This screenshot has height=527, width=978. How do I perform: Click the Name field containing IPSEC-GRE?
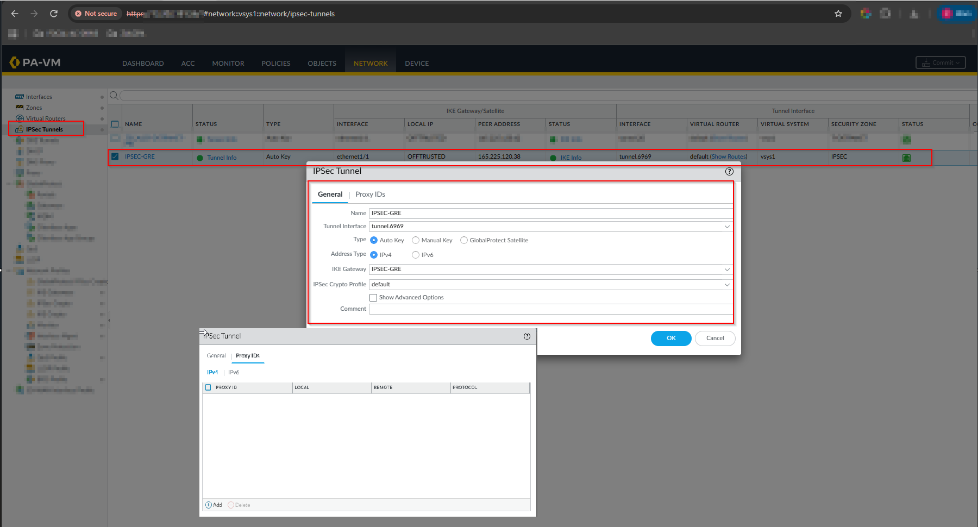point(551,213)
